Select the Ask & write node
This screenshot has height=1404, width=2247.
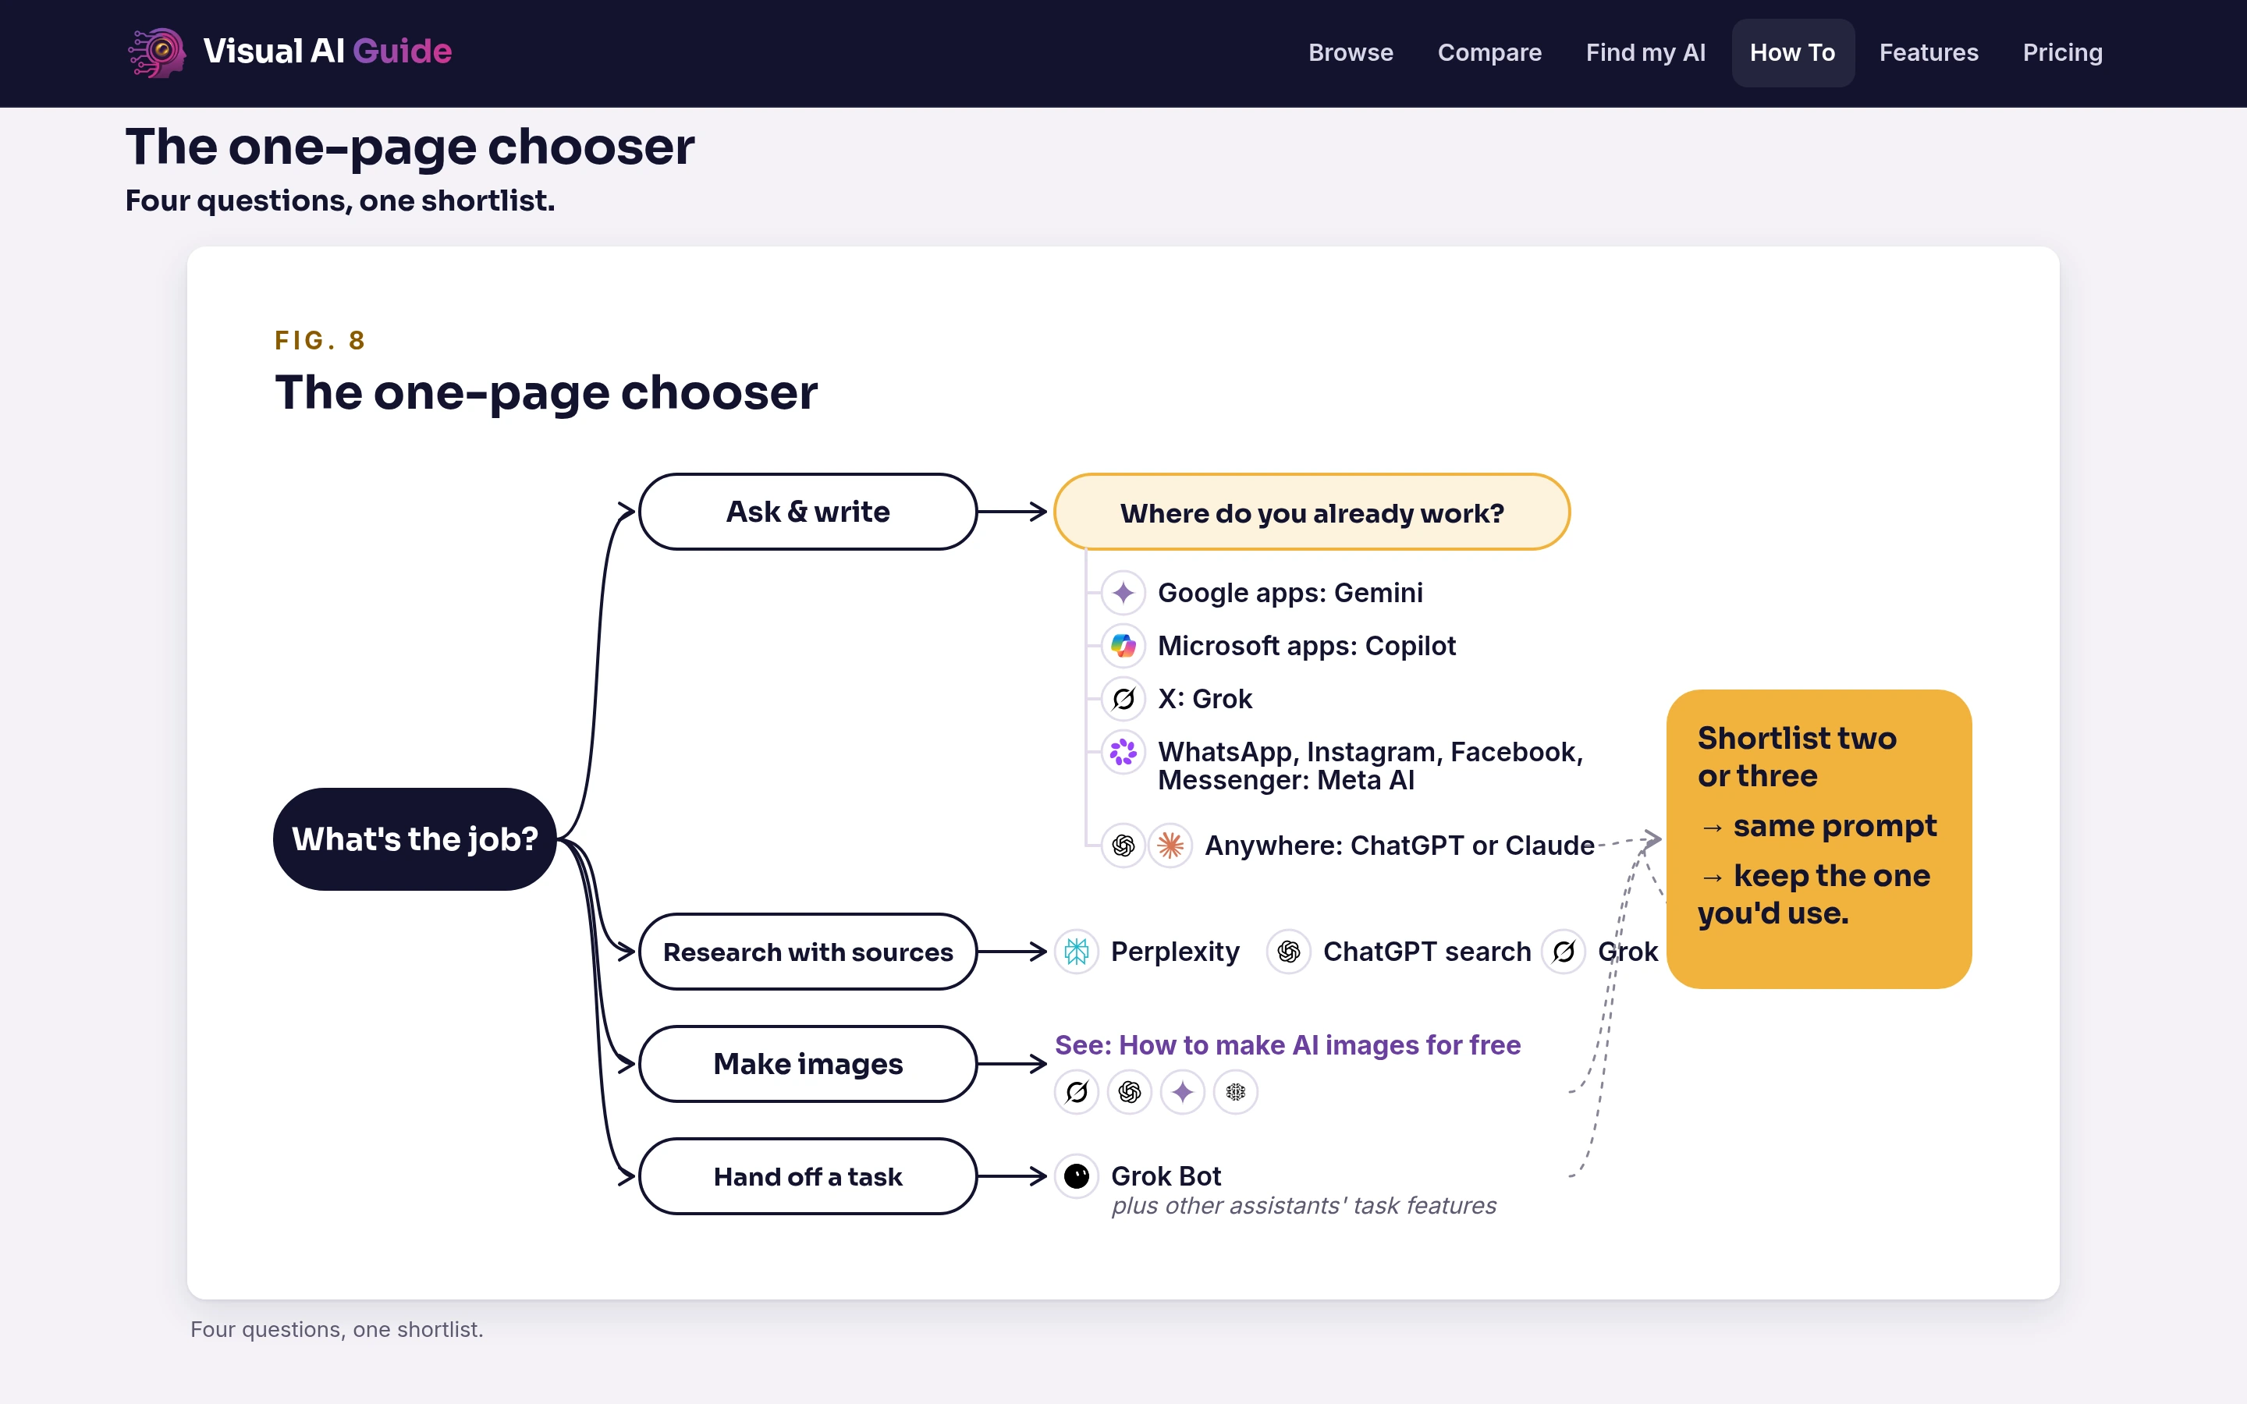tap(808, 512)
